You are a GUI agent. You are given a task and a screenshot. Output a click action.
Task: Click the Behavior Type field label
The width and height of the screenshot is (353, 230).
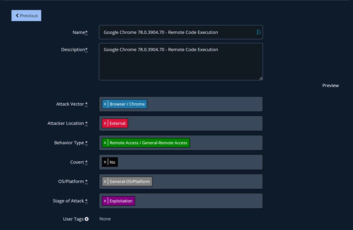point(71,143)
